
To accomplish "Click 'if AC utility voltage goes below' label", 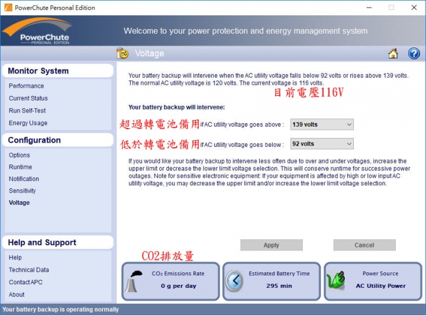I will [242, 145].
